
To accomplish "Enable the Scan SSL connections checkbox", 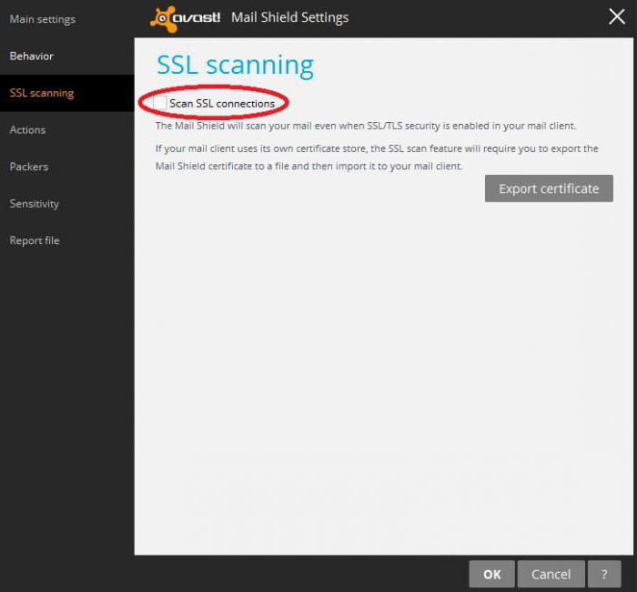I will point(159,103).
